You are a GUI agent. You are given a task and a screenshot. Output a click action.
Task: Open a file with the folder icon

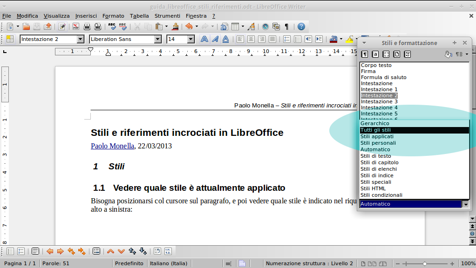coord(26,27)
